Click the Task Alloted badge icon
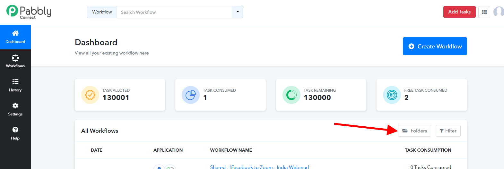The width and height of the screenshot is (504, 169). [x=90, y=95]
